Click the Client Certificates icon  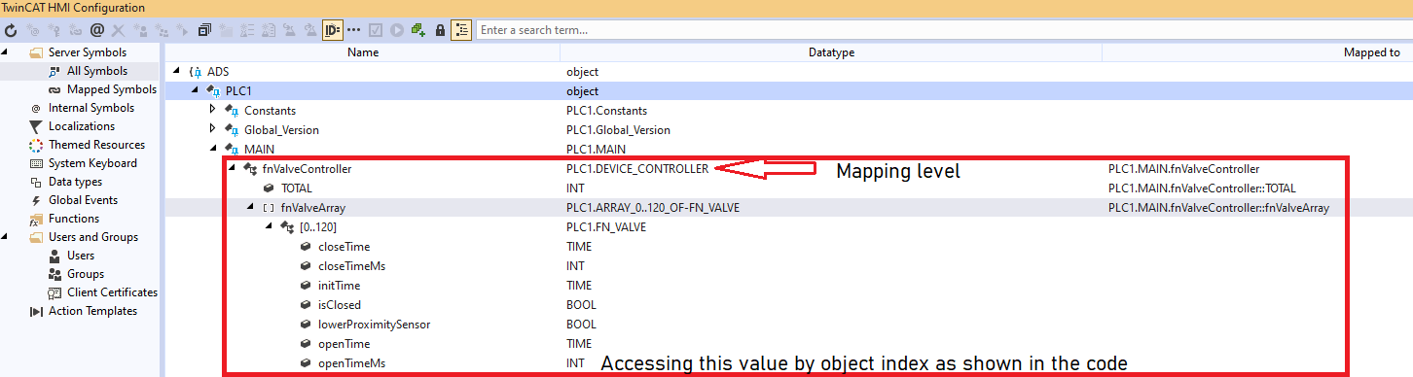[x=55, y=292]
